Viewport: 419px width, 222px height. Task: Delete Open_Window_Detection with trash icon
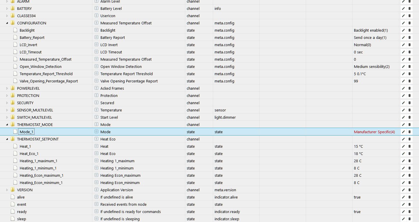(410, 66)
